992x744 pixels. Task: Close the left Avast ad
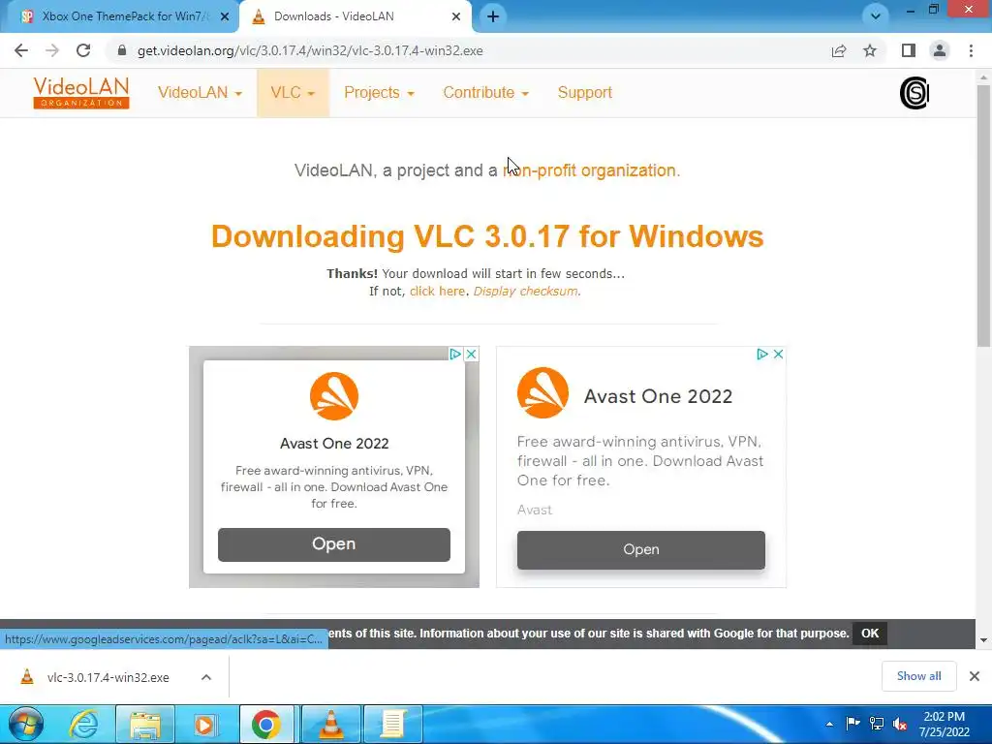pos(472,354)
